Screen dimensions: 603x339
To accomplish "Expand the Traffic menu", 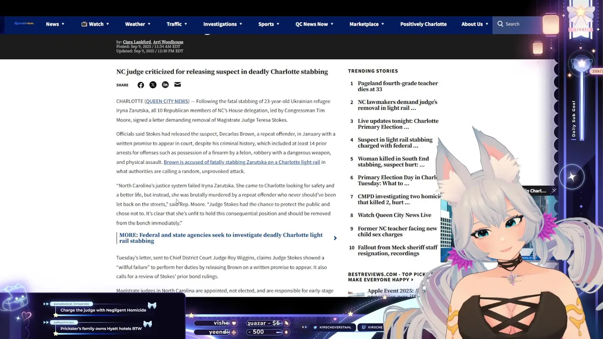I will coord(177,24).
